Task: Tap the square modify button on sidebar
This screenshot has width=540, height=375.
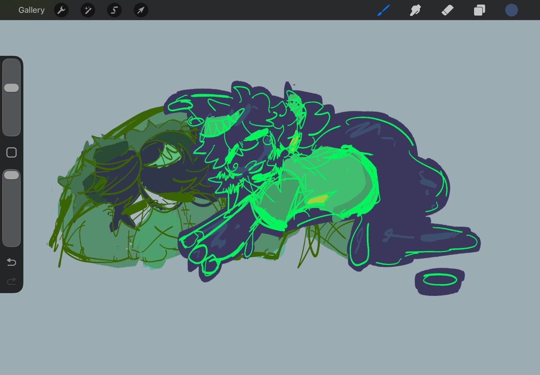Action: 12,152
